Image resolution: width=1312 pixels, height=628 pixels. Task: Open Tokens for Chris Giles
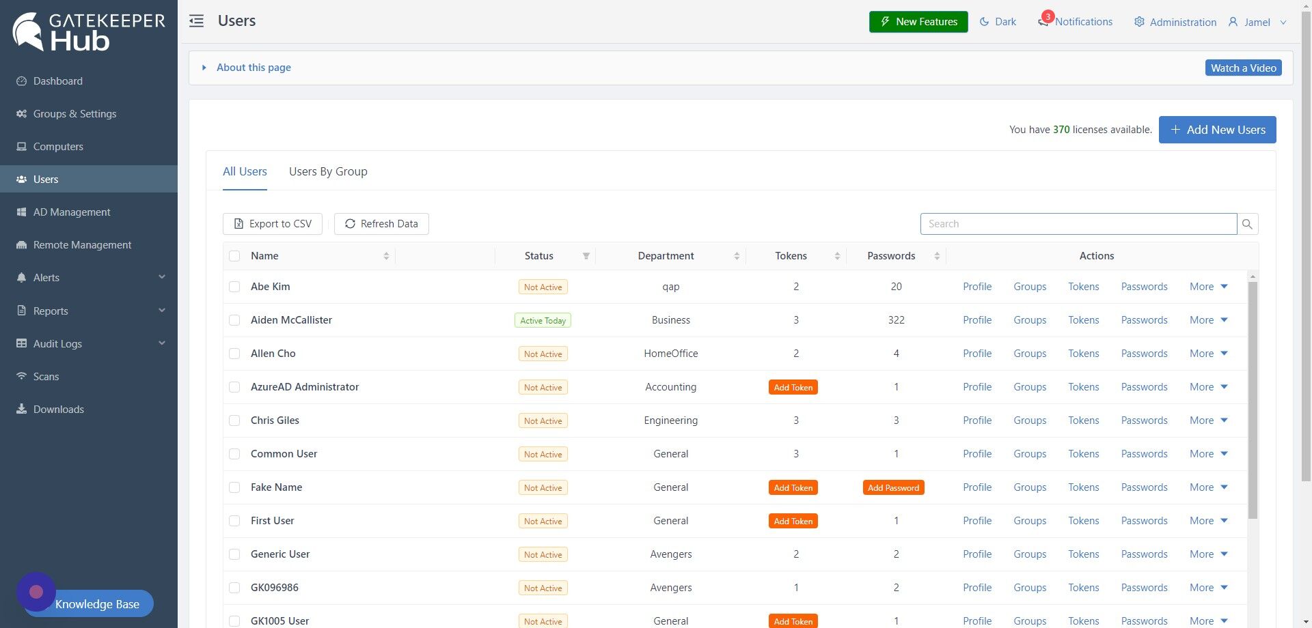coord(1084,420)
